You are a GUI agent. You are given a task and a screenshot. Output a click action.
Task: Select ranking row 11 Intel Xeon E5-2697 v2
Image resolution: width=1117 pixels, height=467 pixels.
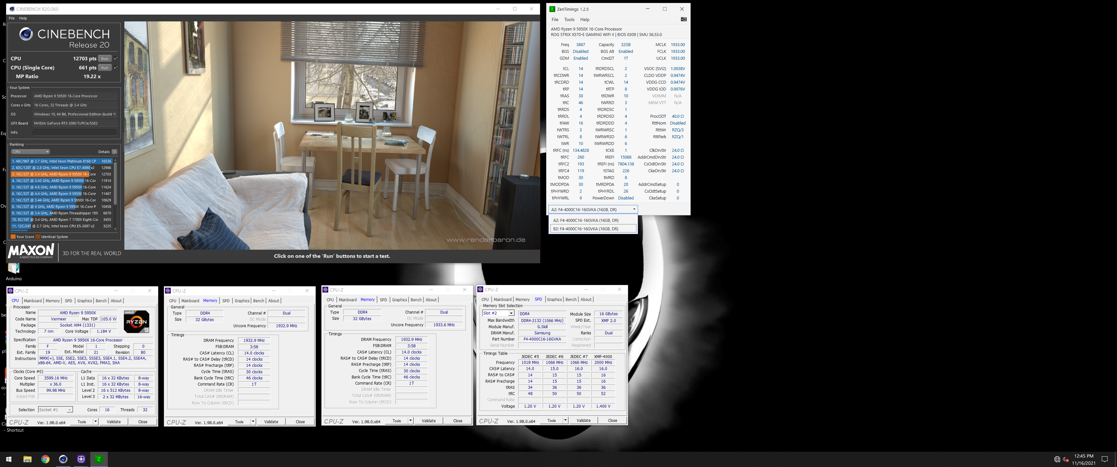[x=61, y=226]
